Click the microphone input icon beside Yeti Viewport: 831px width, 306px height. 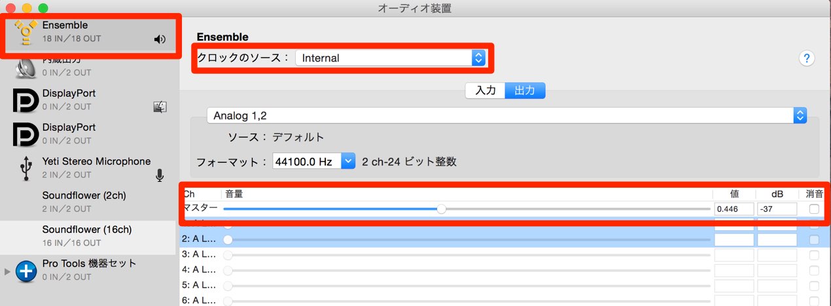pyautogui.click(x=160, y=175)
